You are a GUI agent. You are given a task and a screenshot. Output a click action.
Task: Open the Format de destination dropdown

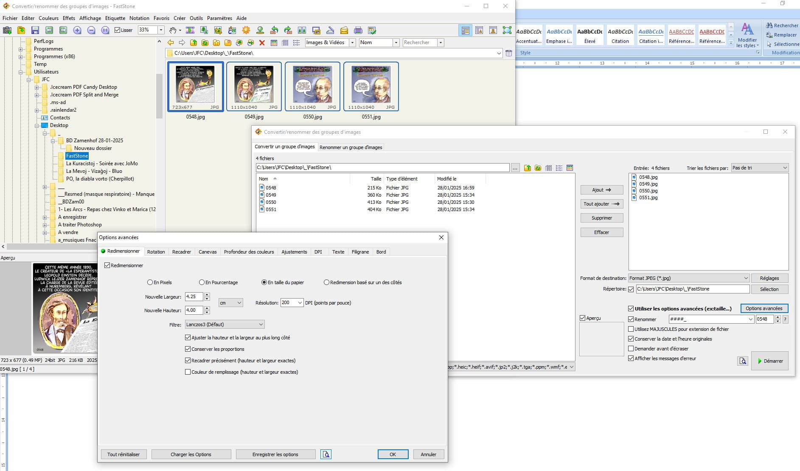tap(688, 278)
